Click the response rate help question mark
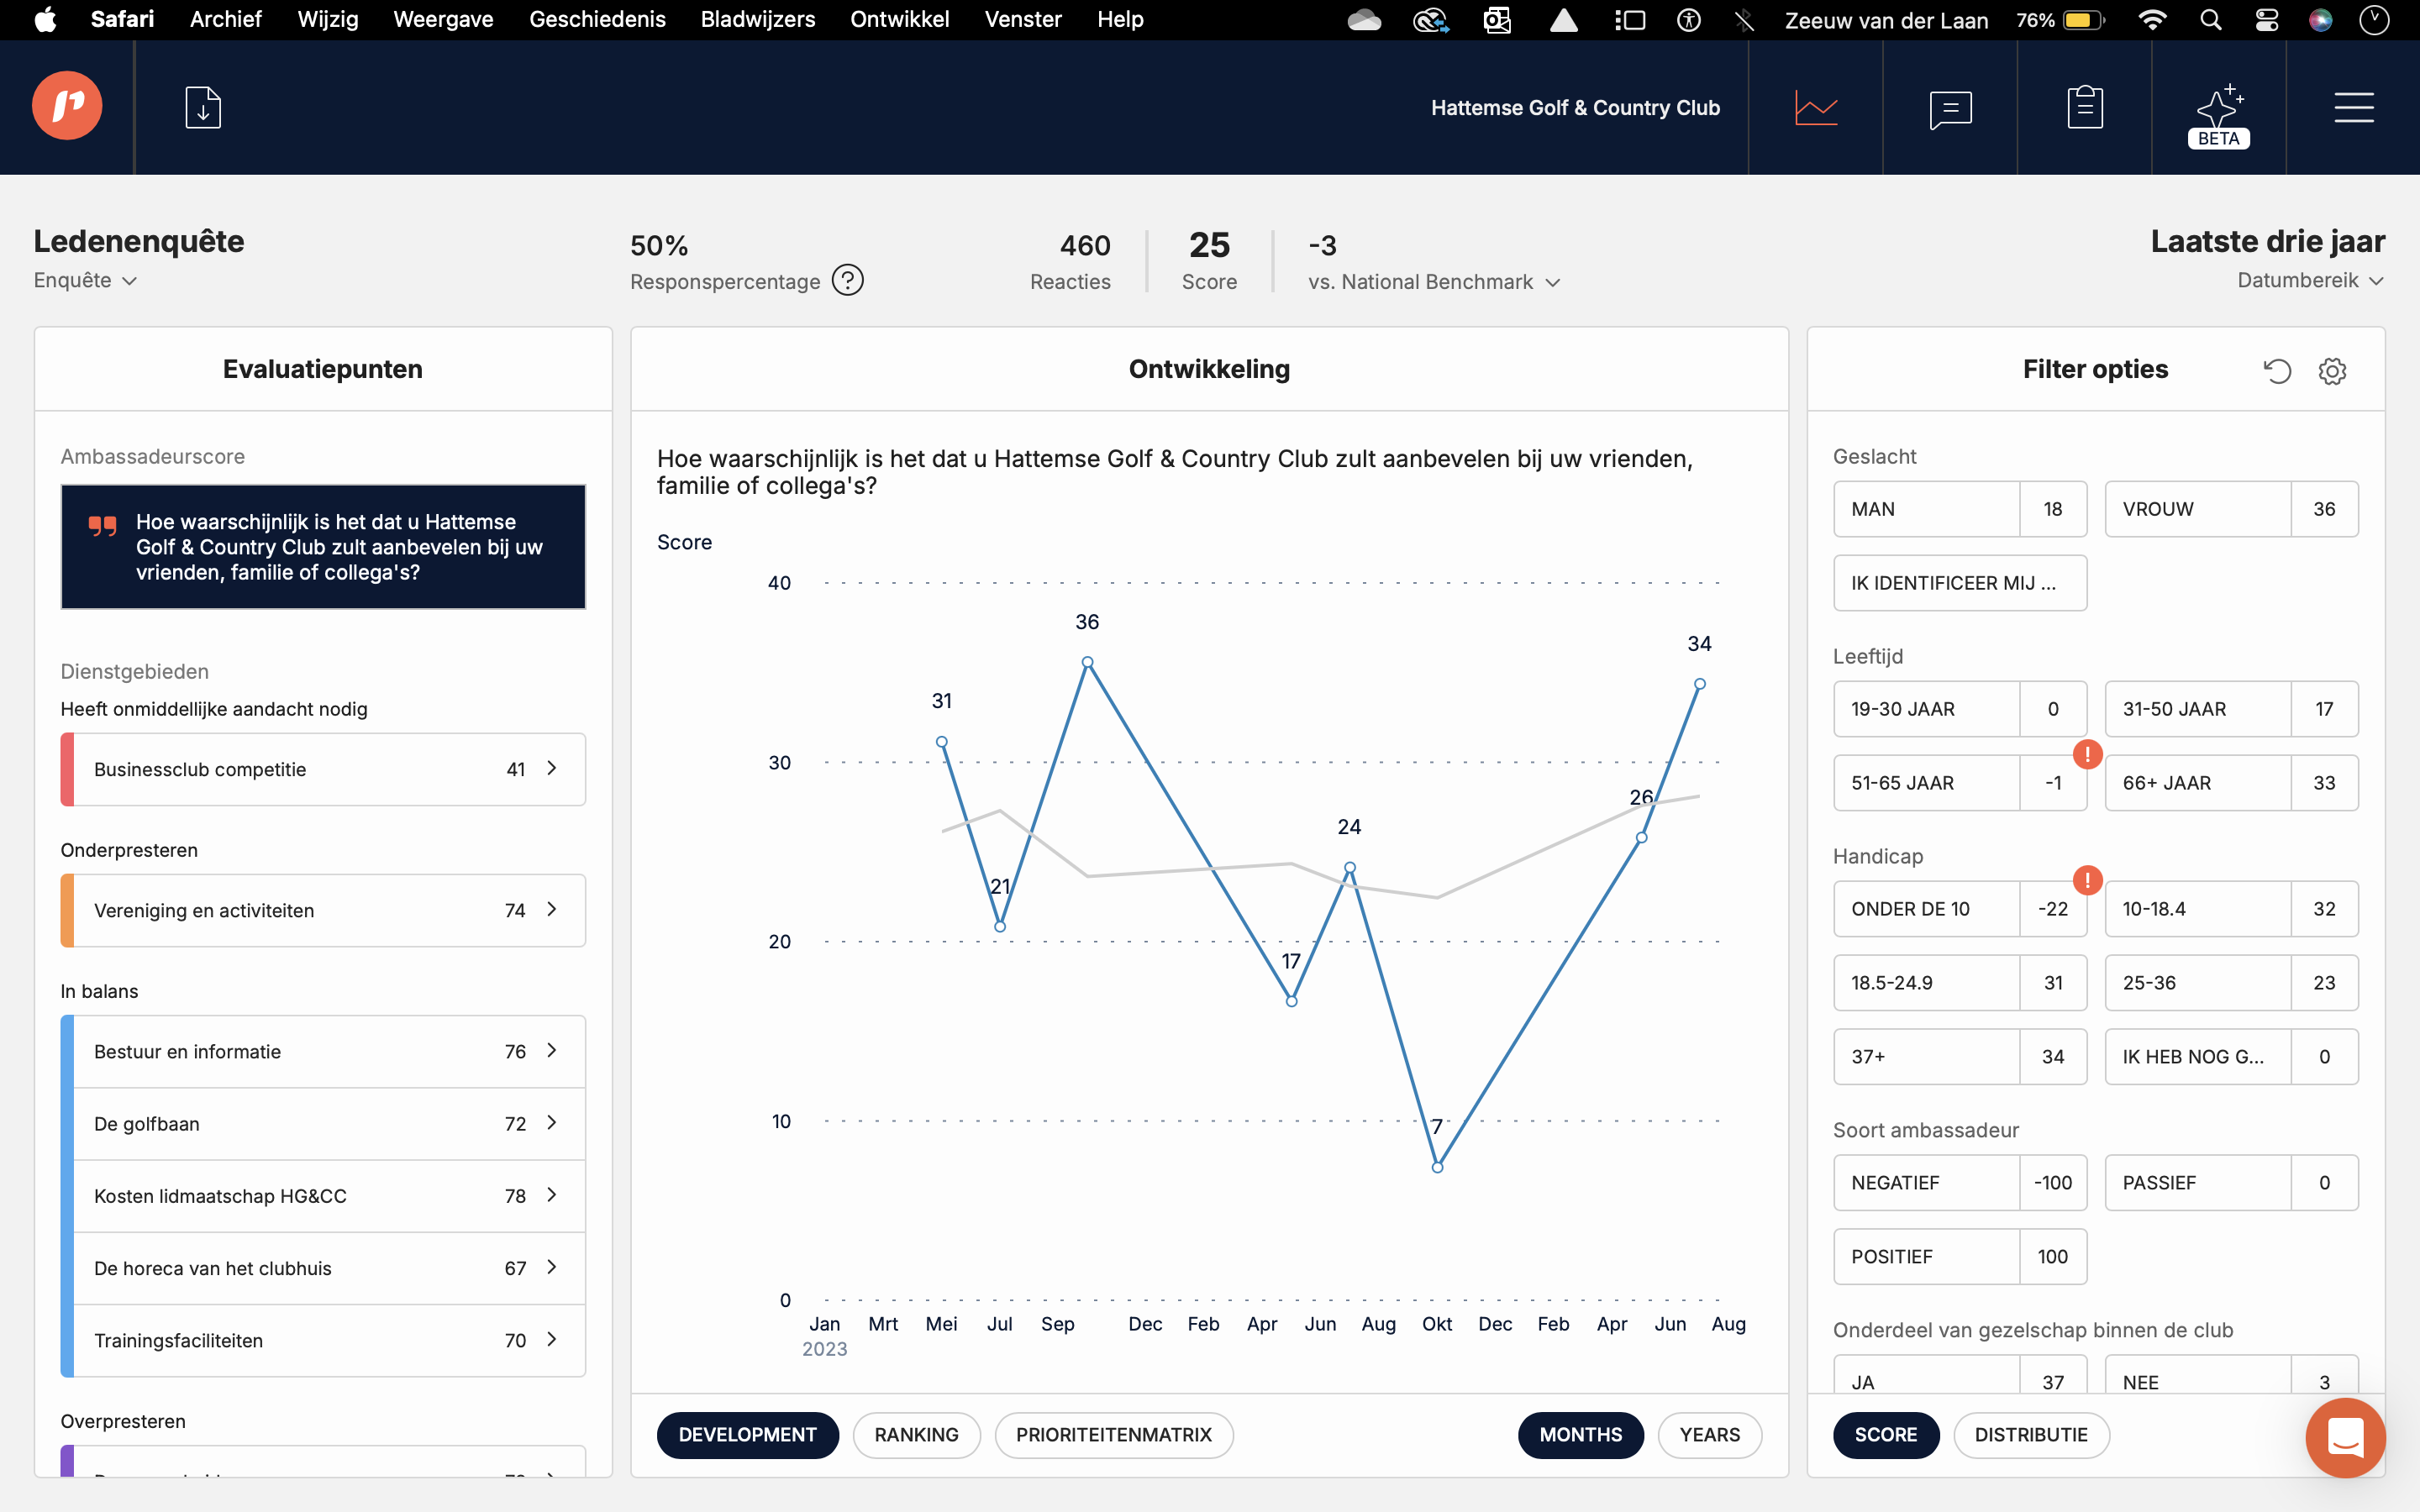This screenshot has height=1512, width=2420. click(848, 281)
